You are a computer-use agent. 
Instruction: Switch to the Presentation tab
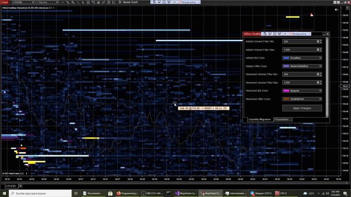point(283,119)
